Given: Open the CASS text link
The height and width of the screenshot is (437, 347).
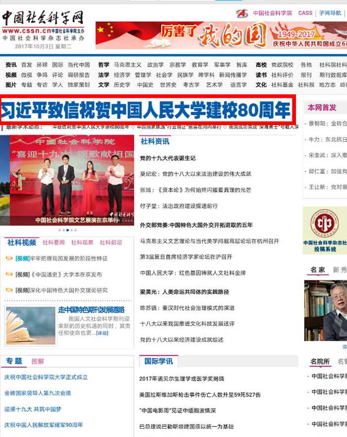Looking at the screenshot, I should tap(305, 13).
